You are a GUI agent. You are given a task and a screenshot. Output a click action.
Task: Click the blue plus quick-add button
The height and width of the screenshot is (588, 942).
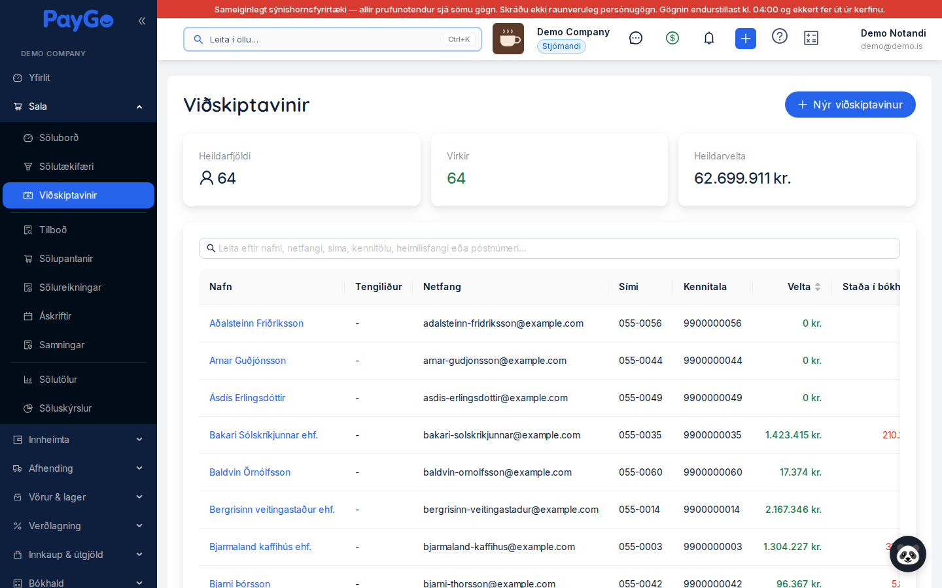pos(746,39)
